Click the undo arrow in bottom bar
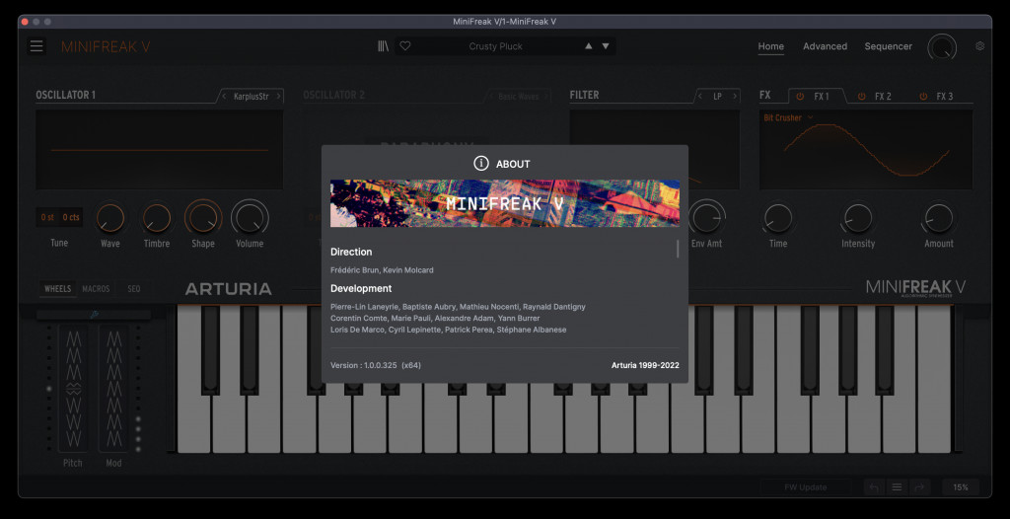The image size is (1010, 519). tap(874, 487)
